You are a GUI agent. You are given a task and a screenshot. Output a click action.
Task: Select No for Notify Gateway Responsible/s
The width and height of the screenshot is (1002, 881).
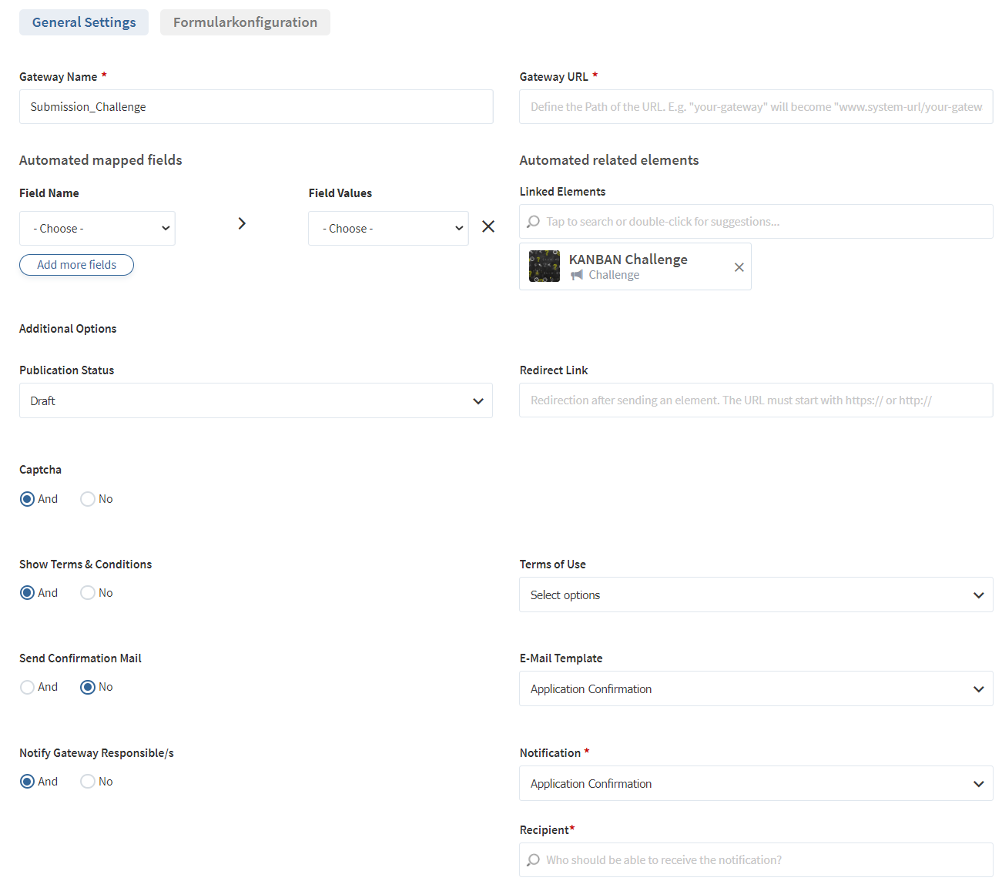[88, 782]
